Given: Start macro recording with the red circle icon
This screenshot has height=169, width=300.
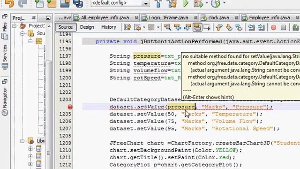Looking at the screenshot, I should pyautogui.click(x=274, y=27).
